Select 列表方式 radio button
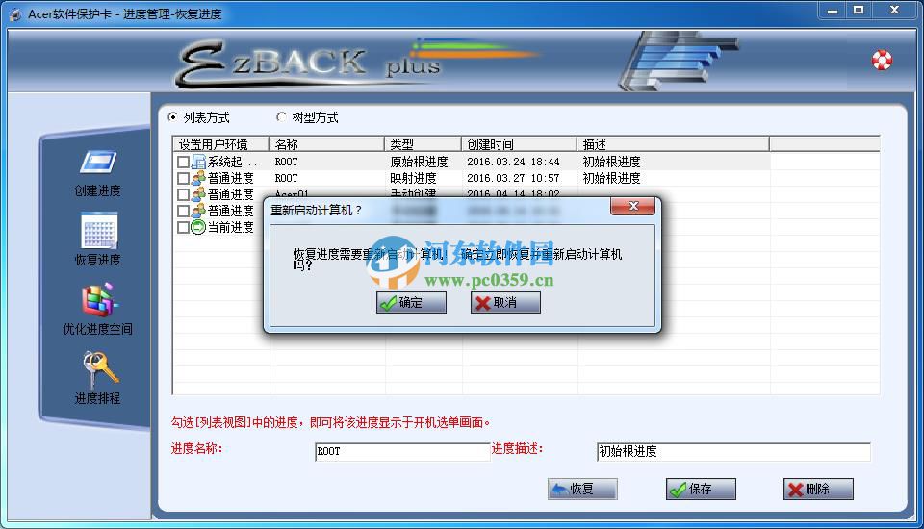 [x=172, y=117]
